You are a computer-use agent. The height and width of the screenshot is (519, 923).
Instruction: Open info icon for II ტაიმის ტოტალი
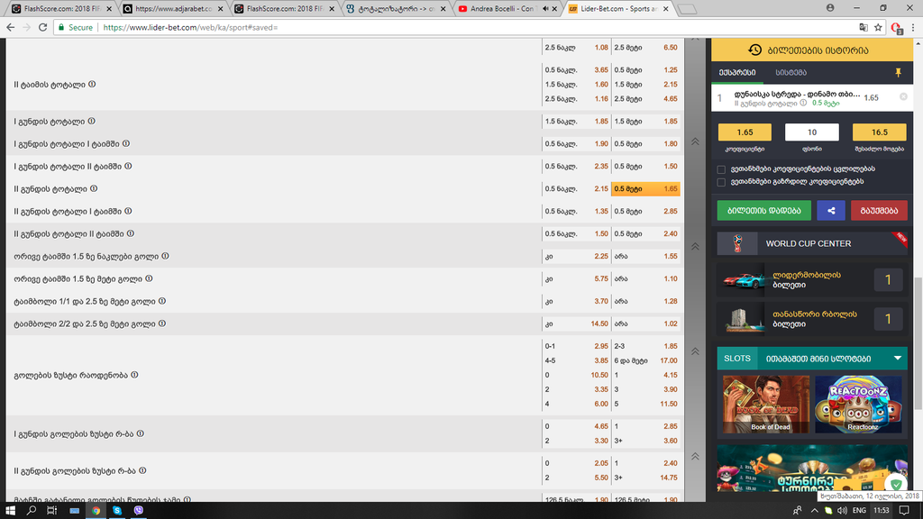coord(92,84)
